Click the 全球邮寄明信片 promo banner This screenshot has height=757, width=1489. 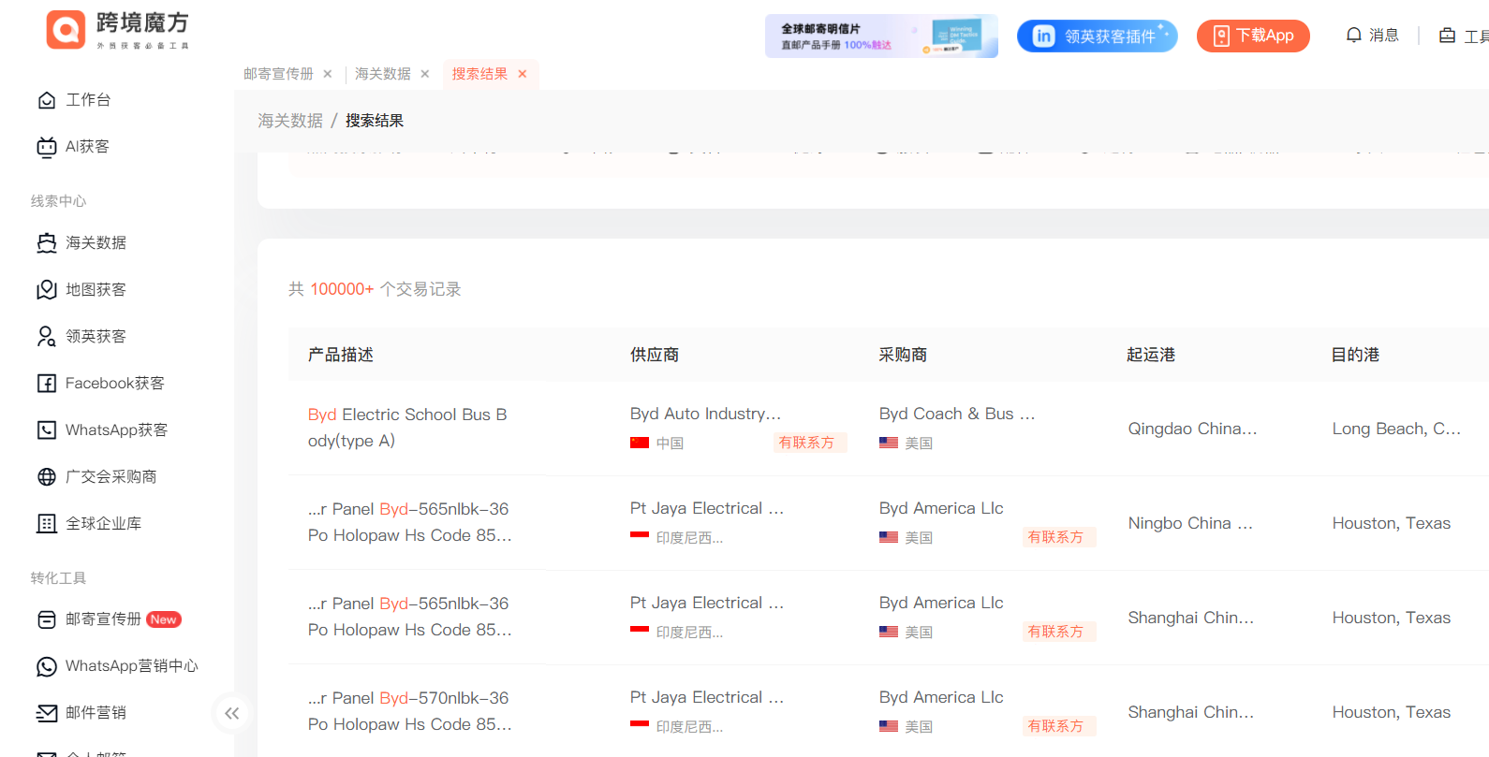coord(880,36)
